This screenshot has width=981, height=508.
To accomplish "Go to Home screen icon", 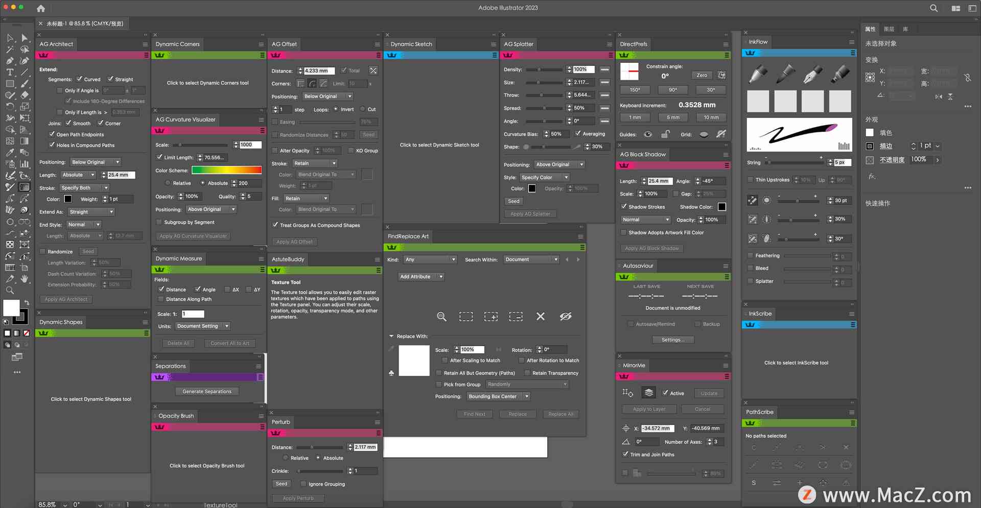I will click(x=41, y=8).
